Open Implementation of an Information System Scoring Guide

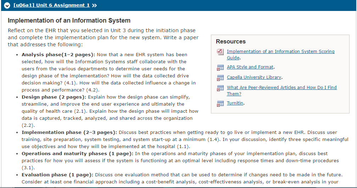(x=280, y=54)
